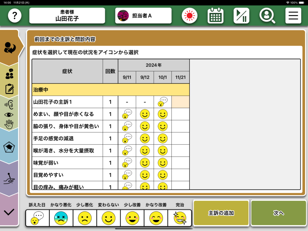Select the かなり悪化 blue face icon
Image resolution: width=308 pixels, height=231 pixels.
pos(61,218)
